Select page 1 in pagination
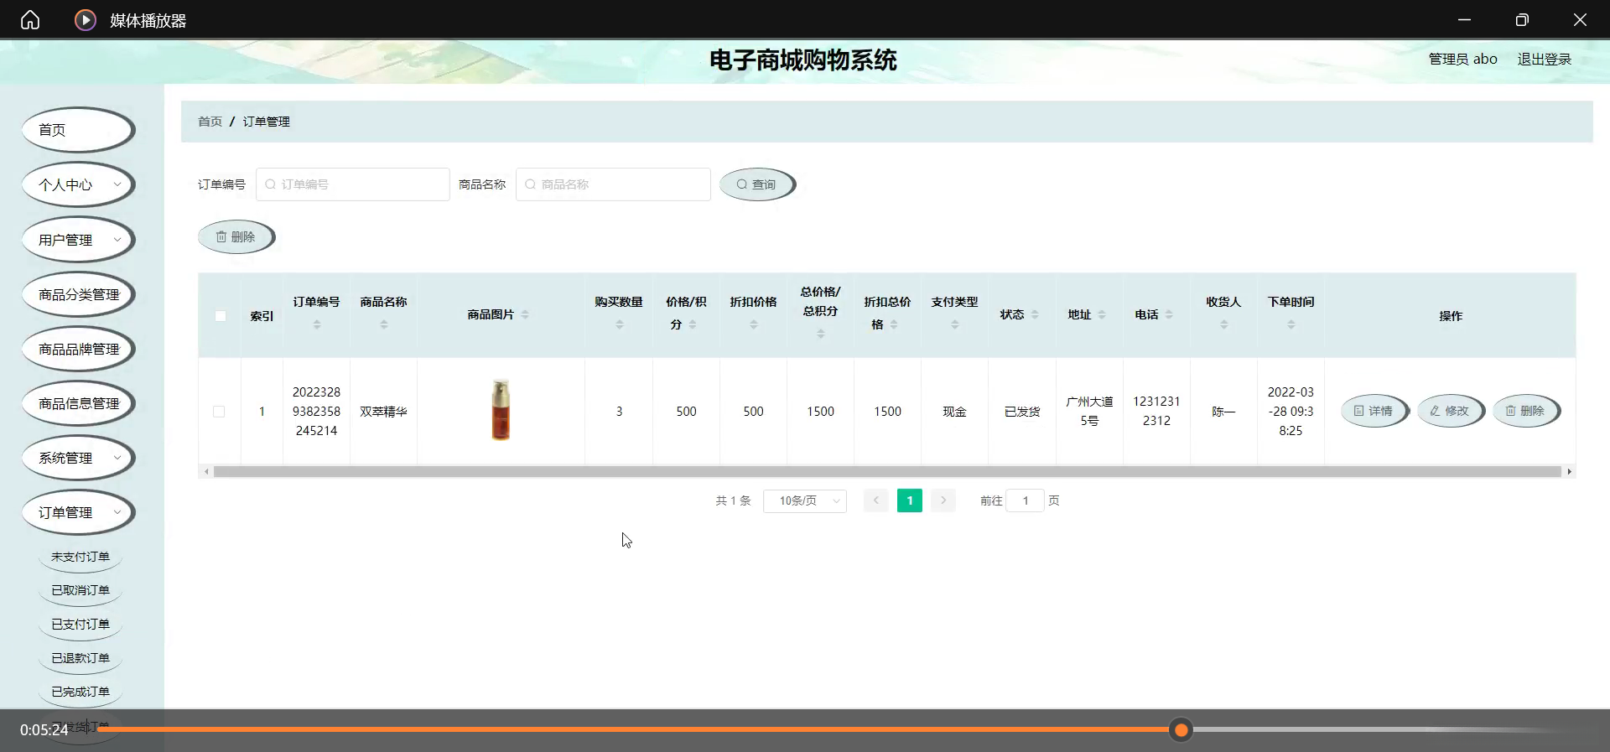Screen dimensions: 1610x752 tap(910, 500)
